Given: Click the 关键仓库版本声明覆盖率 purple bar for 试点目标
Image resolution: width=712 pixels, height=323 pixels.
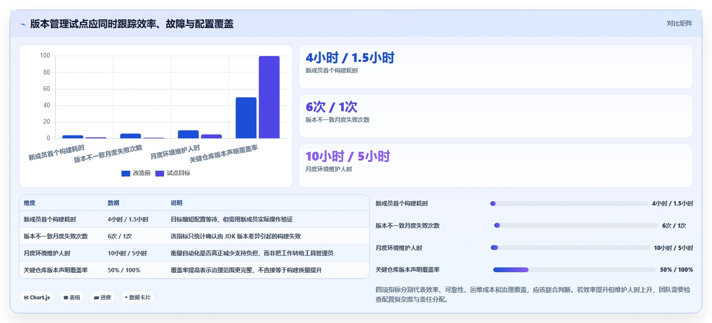Looking at the screenshot, I should coord(269,97).
